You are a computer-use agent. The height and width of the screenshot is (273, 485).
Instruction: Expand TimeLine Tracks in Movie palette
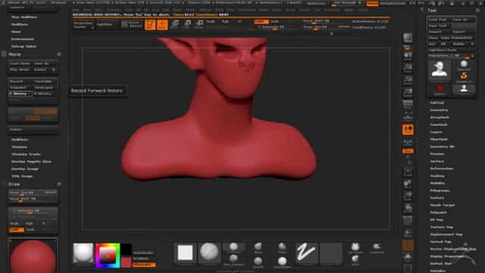(26, 154)
